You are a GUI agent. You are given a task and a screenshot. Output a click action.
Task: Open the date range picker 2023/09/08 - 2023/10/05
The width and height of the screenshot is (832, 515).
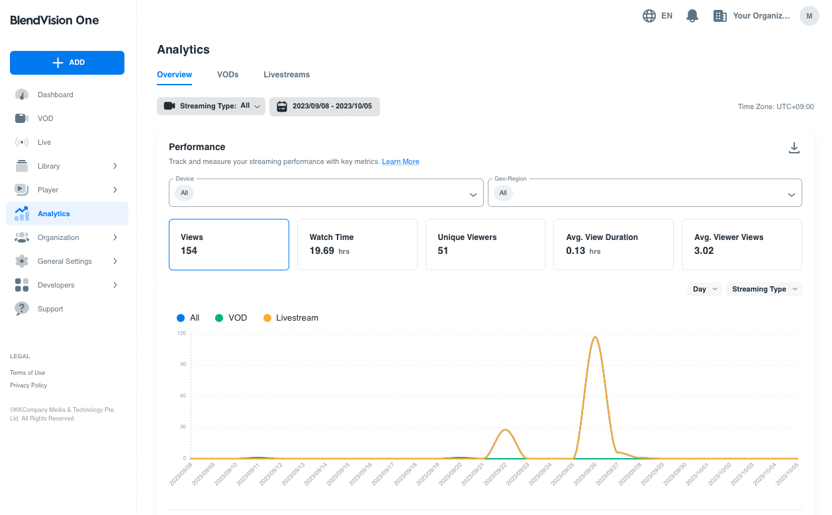pos(324,106)
